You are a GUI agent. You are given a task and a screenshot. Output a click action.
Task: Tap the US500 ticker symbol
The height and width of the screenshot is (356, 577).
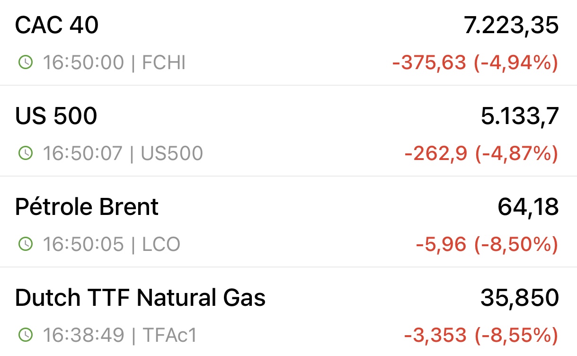coord(172,153)
